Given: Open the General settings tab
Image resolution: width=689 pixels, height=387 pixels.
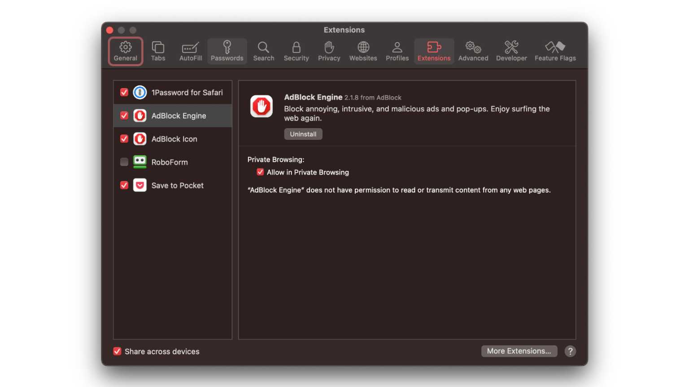Looking at the screenshot, I should (125, 50).
